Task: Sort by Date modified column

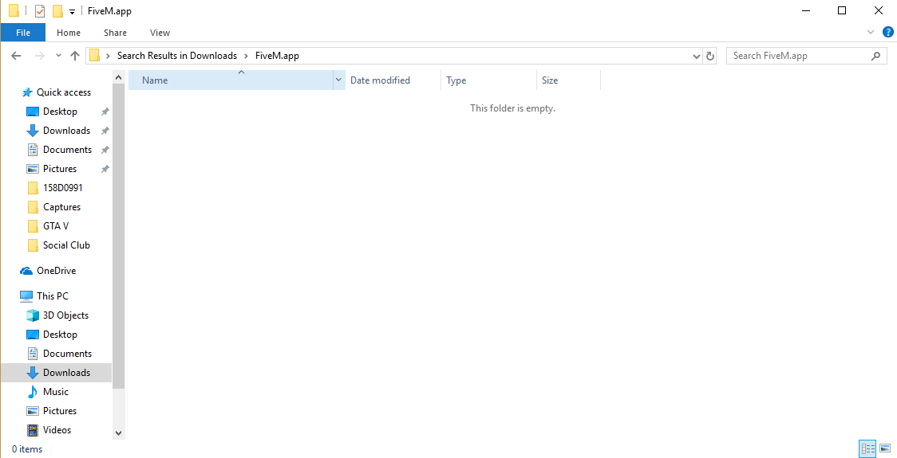Action: click(393, 80)
